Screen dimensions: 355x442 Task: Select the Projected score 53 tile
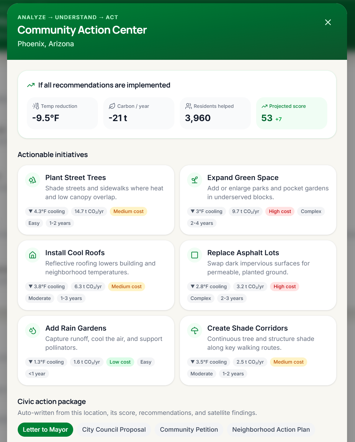[292, 113]
